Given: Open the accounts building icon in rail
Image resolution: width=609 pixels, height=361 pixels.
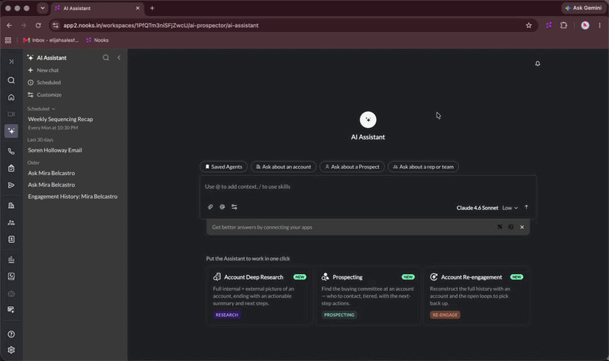Looking at the screenshot, I should [x=11, y=206].
